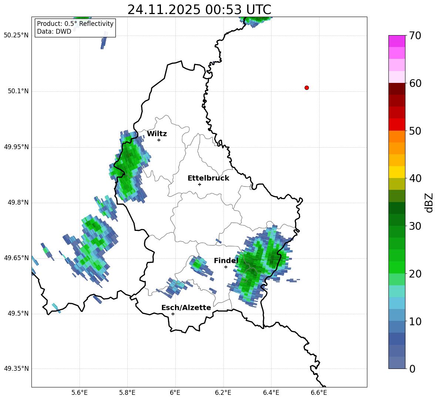The height and width of the screenshot is (400, 438).
Task: Click the 5.6°E longitude label
Action: 80,393
